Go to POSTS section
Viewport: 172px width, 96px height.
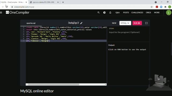tap(126, 13)
